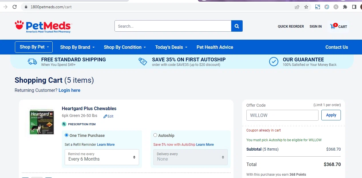Viewport: 362px width, 178px height.
Task: Open Learn More about AutoShip
Action: (205, 145)
